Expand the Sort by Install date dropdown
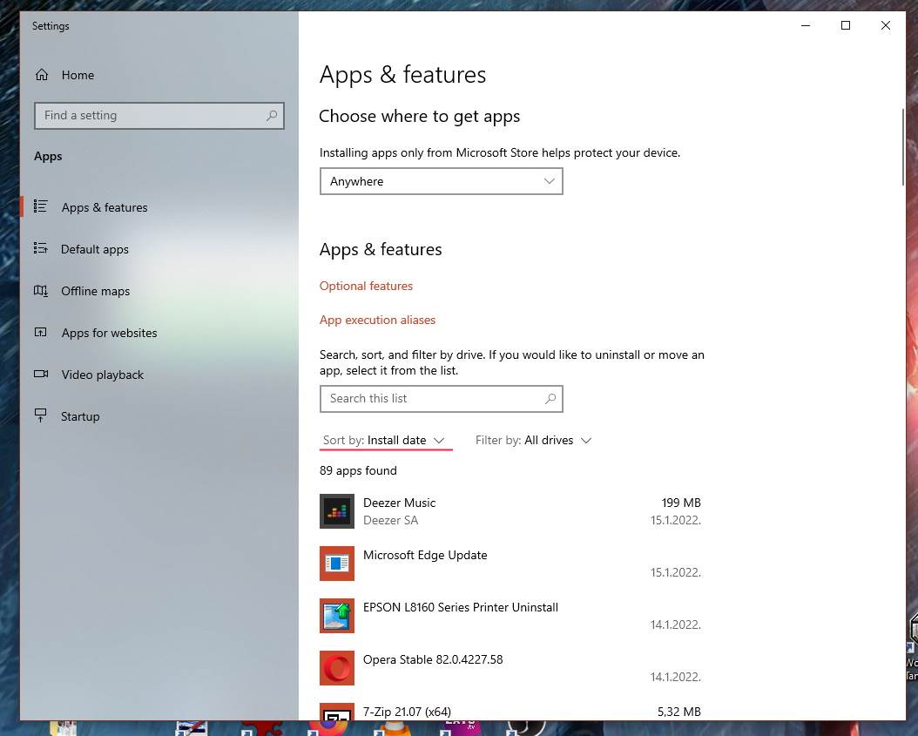The image size is (918, 736). 385,441
